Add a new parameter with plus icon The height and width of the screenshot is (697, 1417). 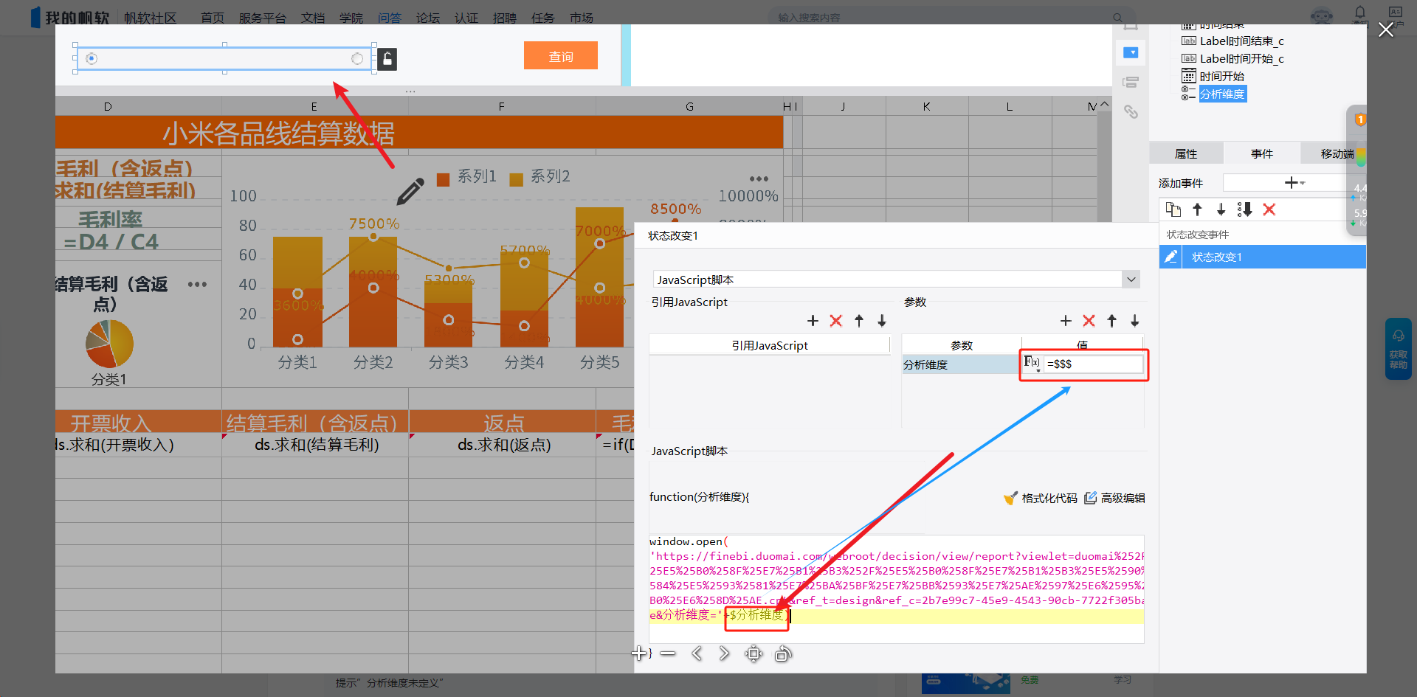tap(1066, 321)
